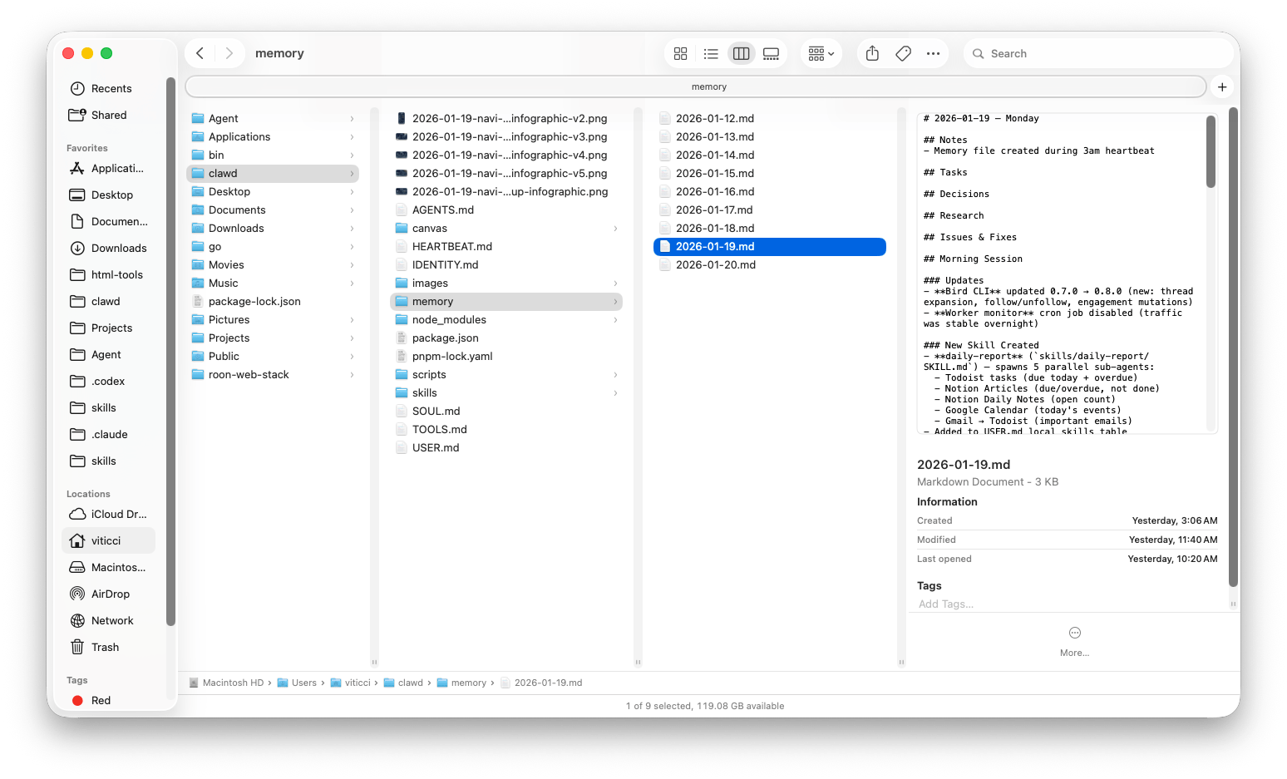Open memory from the path bar
Image resolution: width=1287 pixels, height=779 pixels.
(x=469, y=682)
